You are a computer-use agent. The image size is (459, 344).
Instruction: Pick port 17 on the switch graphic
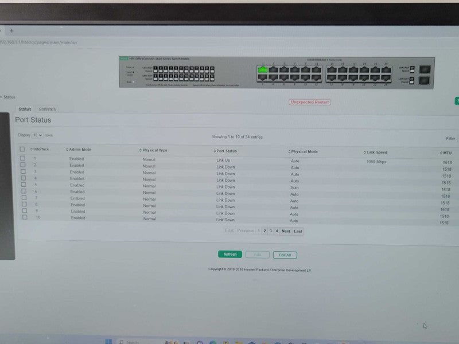tap(353, 70)
